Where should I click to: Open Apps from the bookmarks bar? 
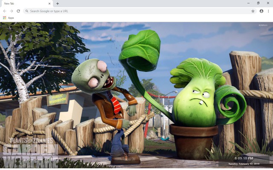(x=9, y=18)
